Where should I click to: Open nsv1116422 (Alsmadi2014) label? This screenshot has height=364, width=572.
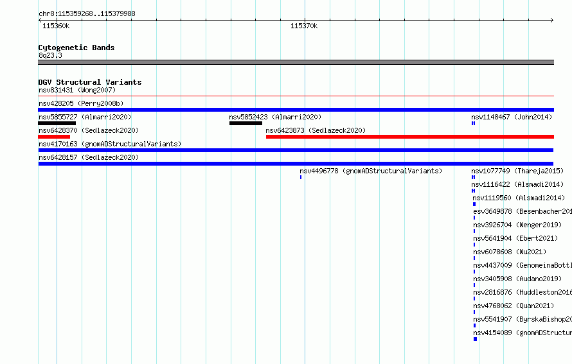coord(517,184)
